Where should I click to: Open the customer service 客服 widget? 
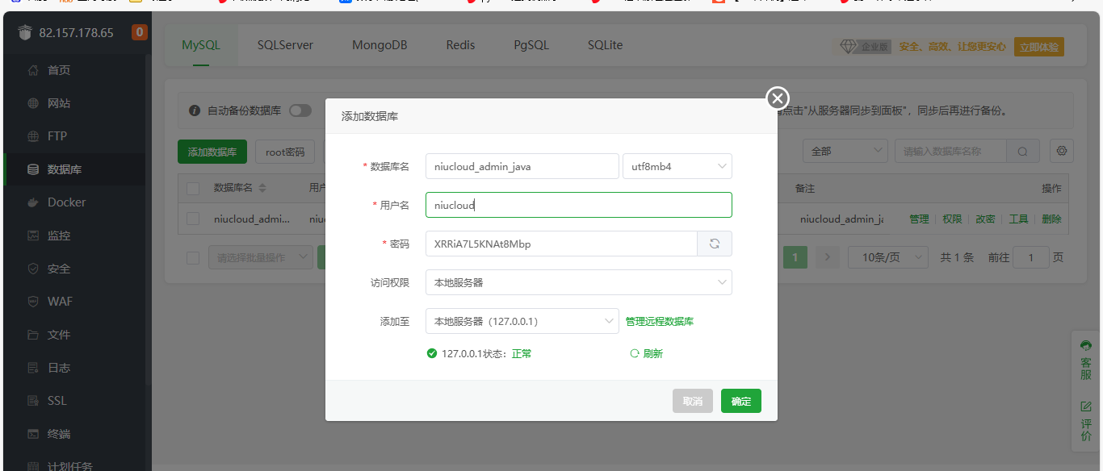click(1086, 362)
